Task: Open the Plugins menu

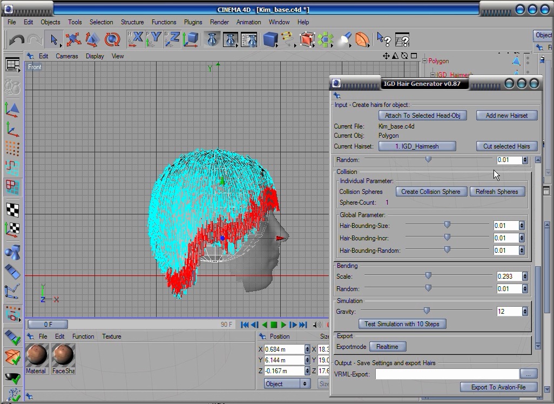Action: (193, 22)
